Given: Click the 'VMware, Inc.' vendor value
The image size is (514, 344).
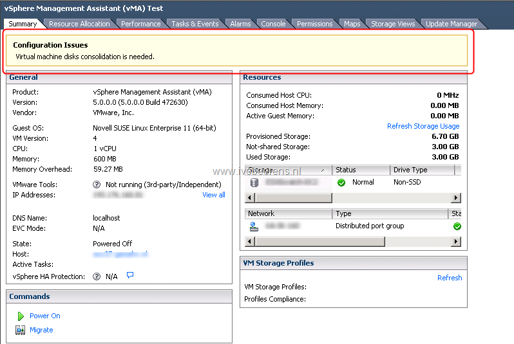Looking at the screenshot, I should (113, 113).
